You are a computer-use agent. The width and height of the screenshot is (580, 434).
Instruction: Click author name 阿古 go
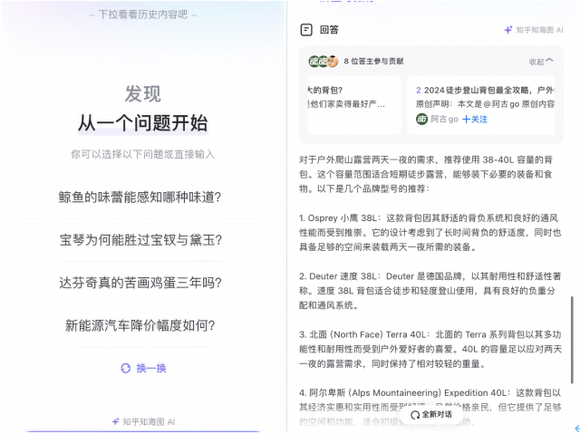point(445,119)
